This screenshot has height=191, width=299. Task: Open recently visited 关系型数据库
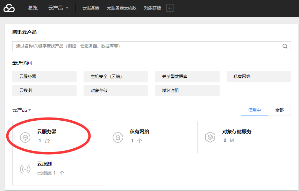pos(187,77)
